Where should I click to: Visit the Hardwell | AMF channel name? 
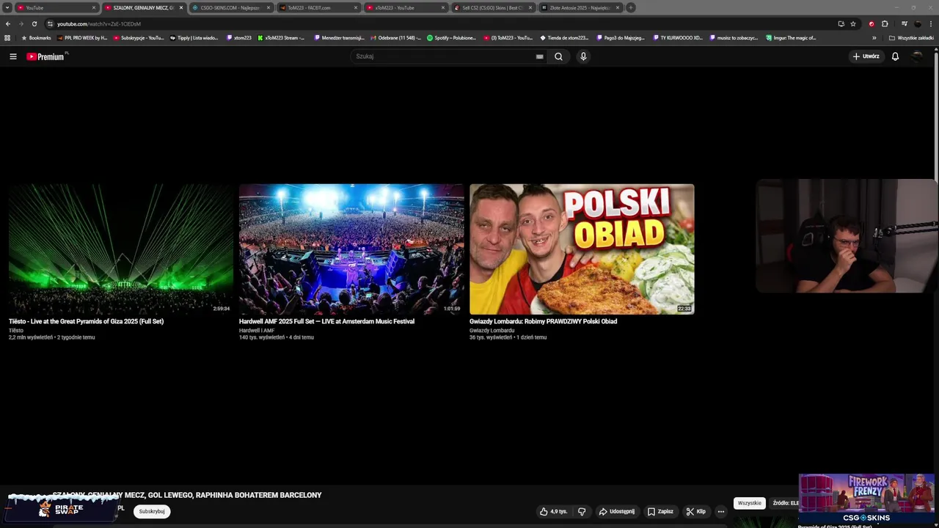point(257,331)
